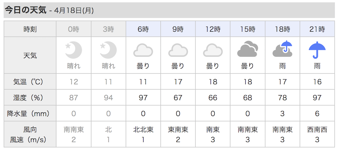Select the 6時 column header
337x149 pixels.
point(143,29)
